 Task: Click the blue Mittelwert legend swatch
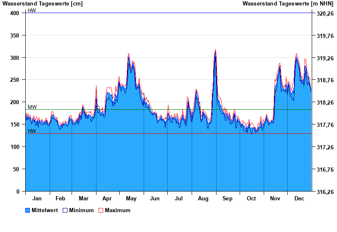(x=28, y=210)
